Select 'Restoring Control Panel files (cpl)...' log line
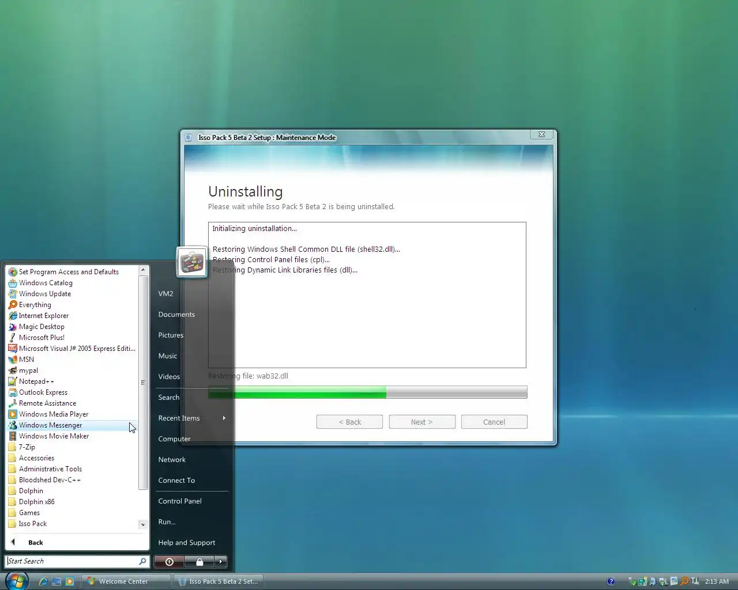The width and height of the screenshot is (738, 590). tap(271, 259)
